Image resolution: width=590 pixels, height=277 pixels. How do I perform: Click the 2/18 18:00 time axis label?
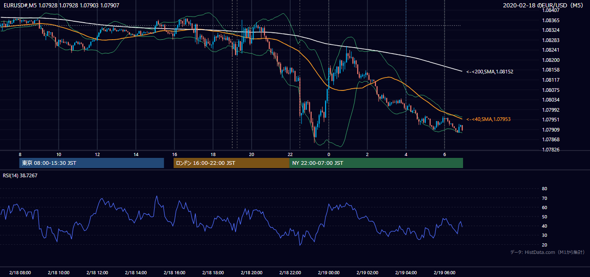(213, 272)
